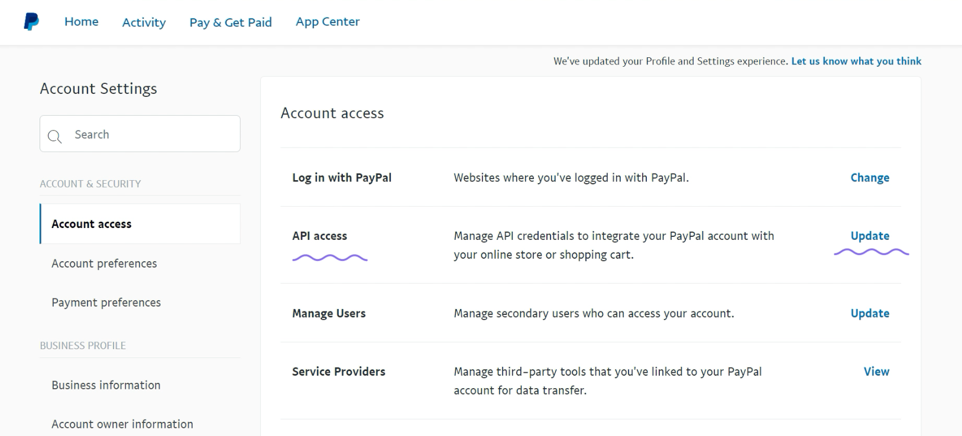Click the search magnifier icon
Viewport: 962px width, 436px height.
54,136
